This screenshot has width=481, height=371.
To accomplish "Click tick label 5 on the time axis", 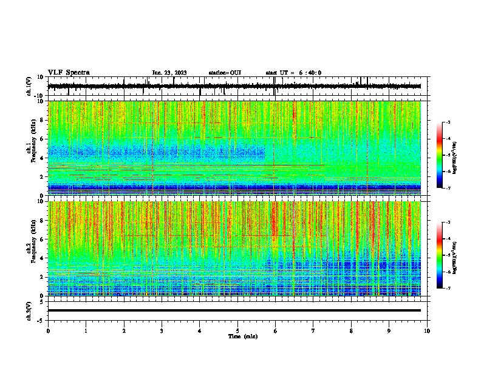I will 237,331.
